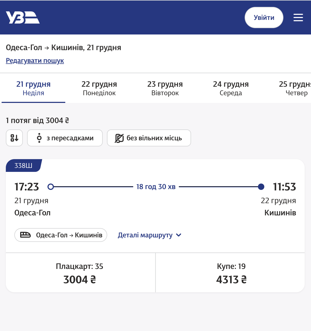
Task: Expand 'Деталі маршруту' route details
Action: click(145, 235)
